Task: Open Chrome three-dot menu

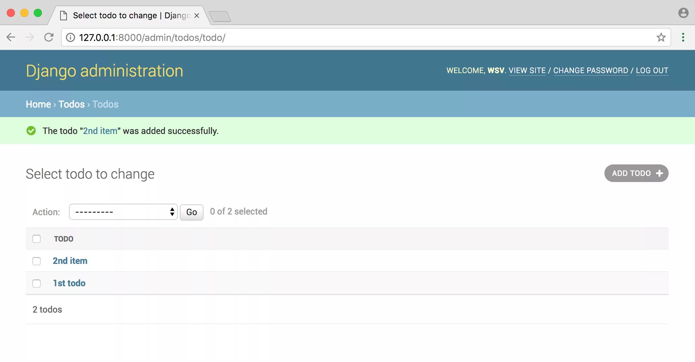Action: coord(683,37)
